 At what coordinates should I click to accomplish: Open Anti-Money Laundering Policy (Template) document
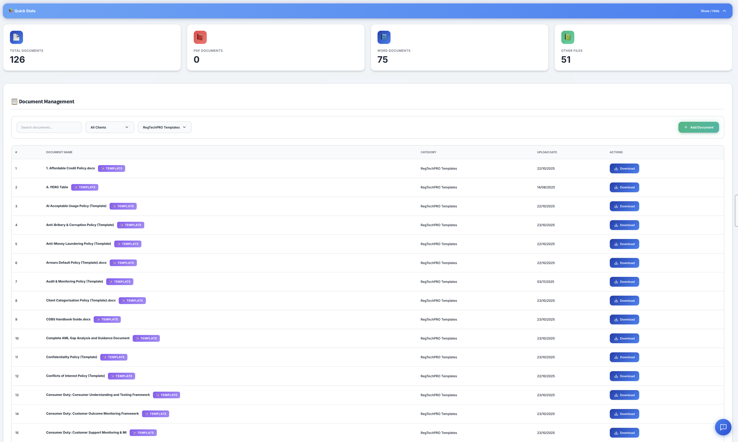78,244
